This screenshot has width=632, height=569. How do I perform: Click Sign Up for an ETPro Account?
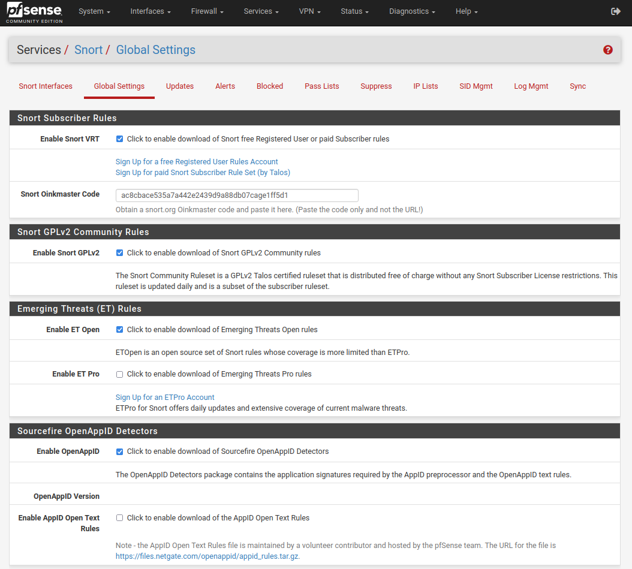(x=164, y=397)
